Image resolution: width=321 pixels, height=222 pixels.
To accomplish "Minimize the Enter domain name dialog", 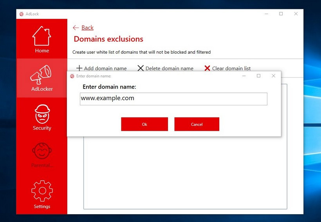I will click(x=244, y=76).
